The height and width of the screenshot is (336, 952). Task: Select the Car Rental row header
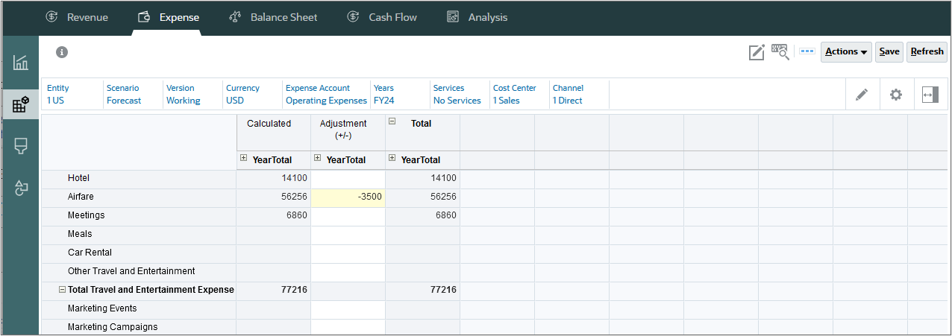pos(139,253)
